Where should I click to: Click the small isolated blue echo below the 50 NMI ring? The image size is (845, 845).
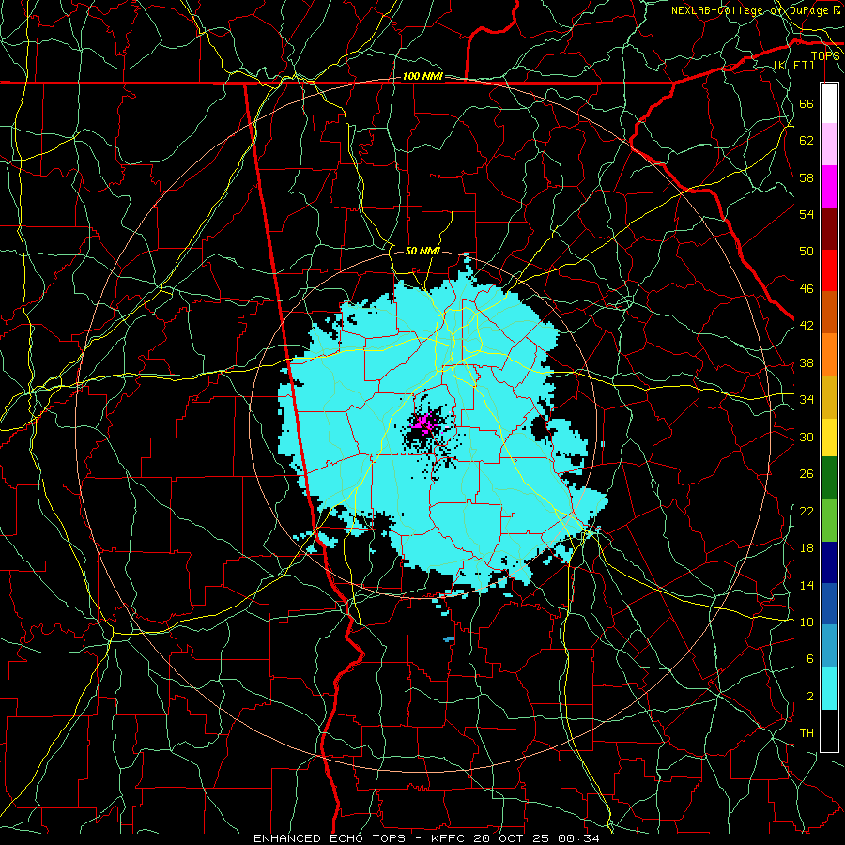449,639
